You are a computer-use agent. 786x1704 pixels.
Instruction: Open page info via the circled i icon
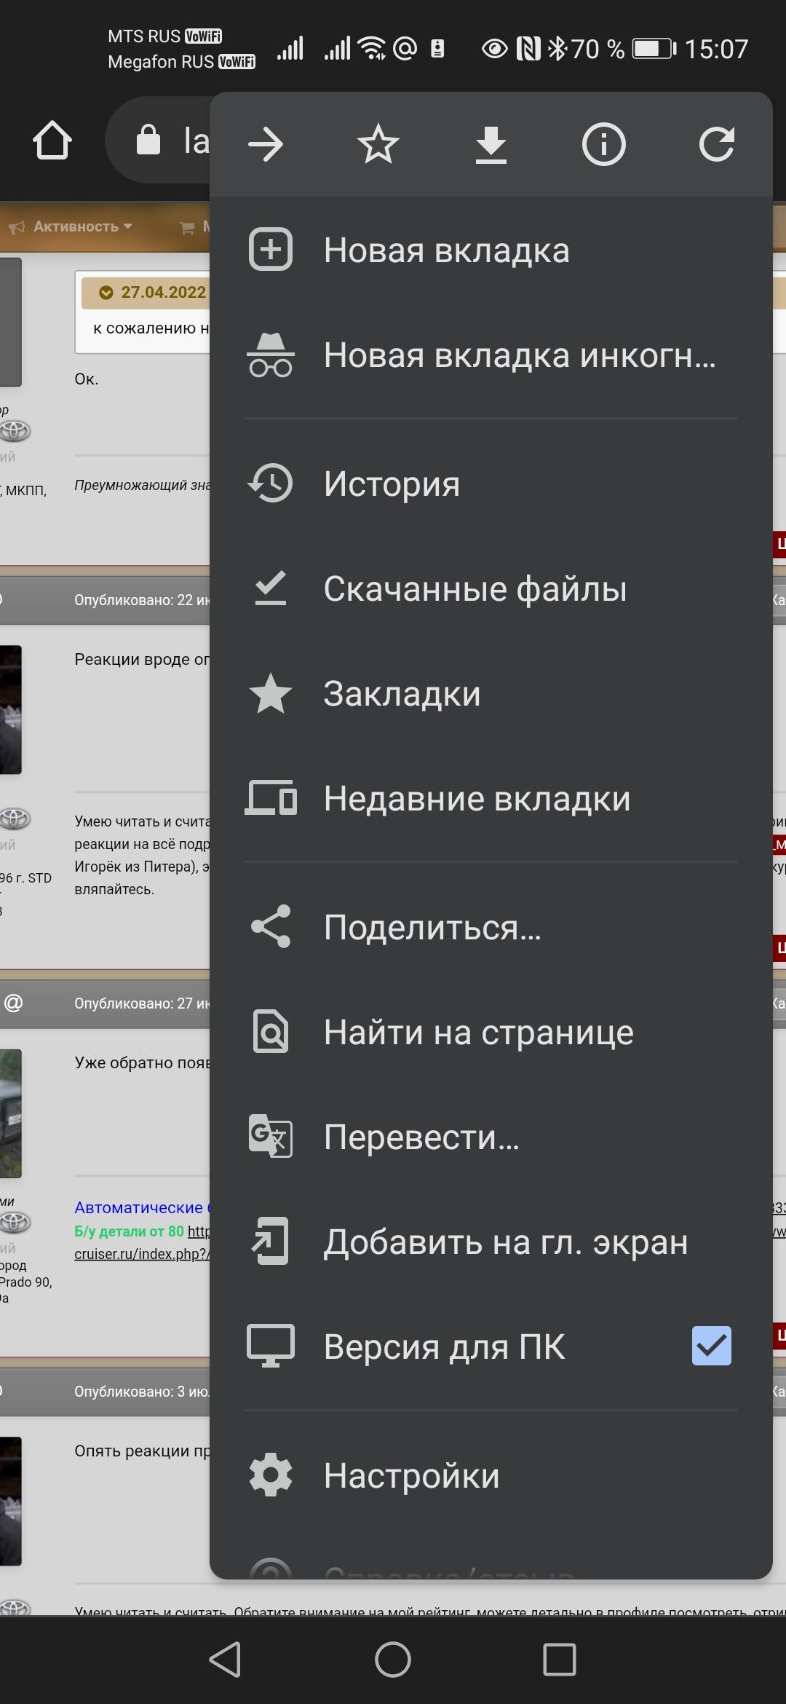[x=604, y=144]
